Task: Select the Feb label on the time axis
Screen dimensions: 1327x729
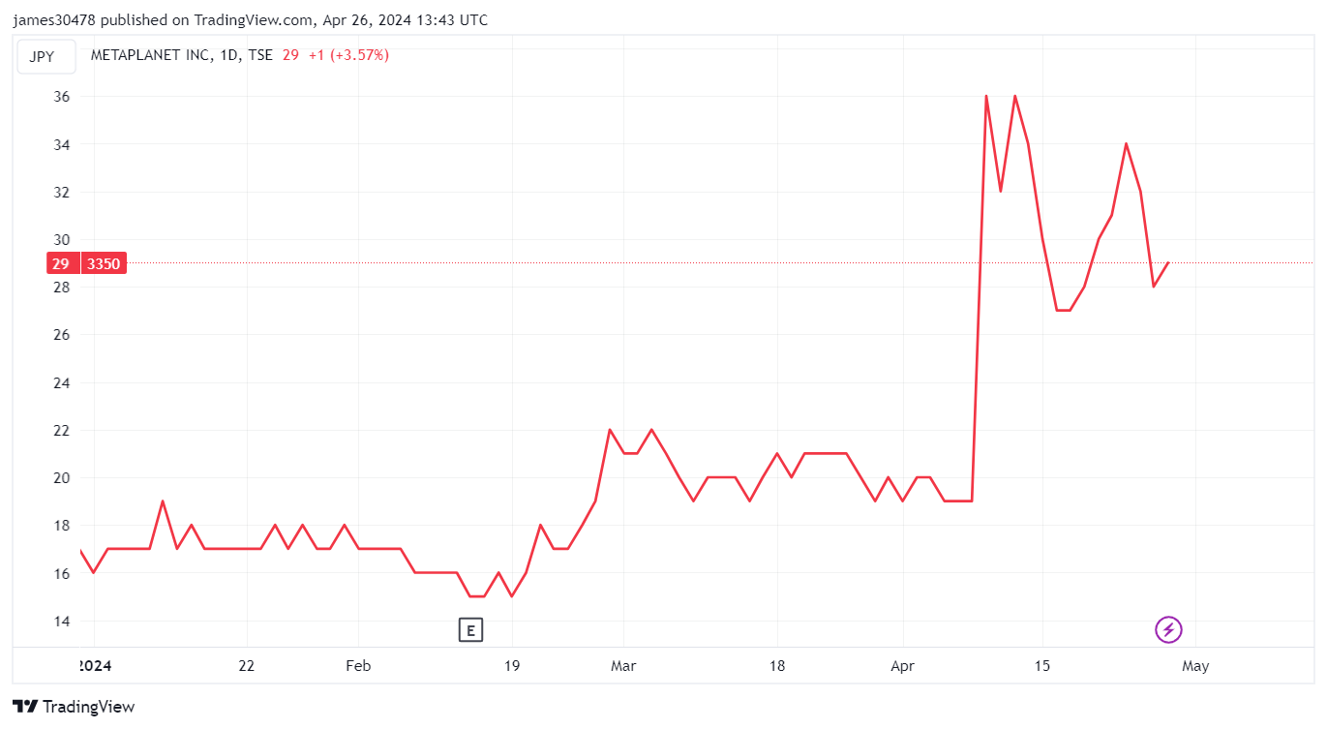Action: 358,666
